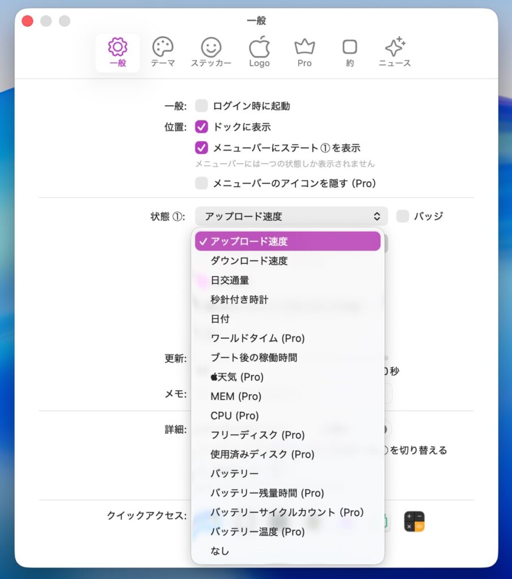The width and height of the screenshot is (512, 579).
Task: Check メニューバーのアイコンを隠す (Pro) option
Action: (x=201, y=183)
